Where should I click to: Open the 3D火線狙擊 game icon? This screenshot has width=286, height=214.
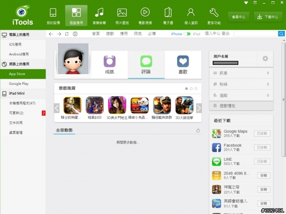(184, 105)
